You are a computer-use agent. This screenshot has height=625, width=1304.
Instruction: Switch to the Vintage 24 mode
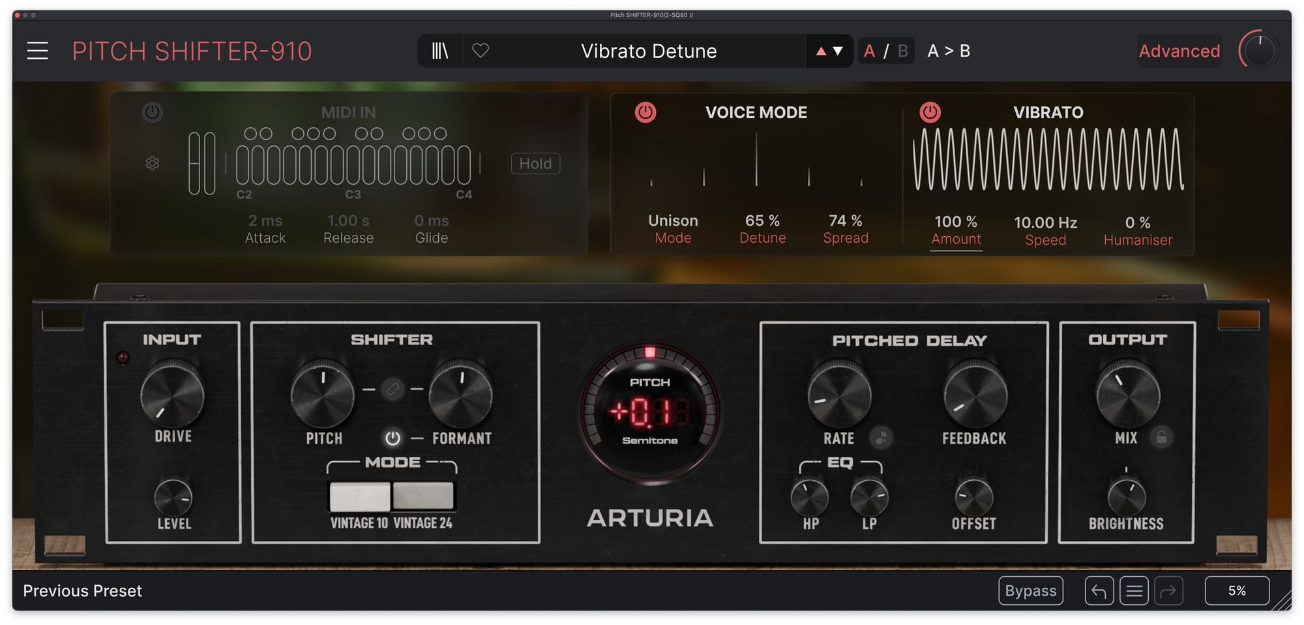coord(423,496)
